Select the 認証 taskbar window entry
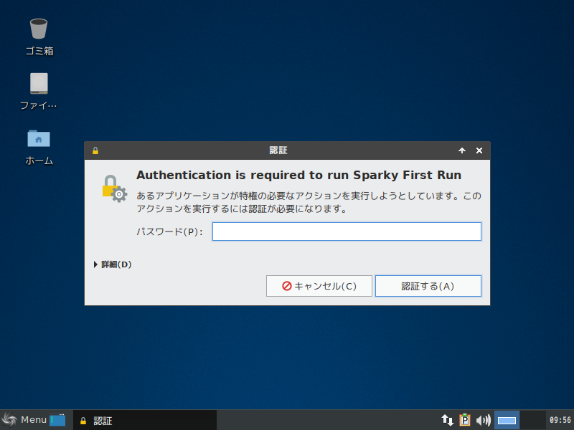This screenshot has width=574, height=430. coord(145,421)
